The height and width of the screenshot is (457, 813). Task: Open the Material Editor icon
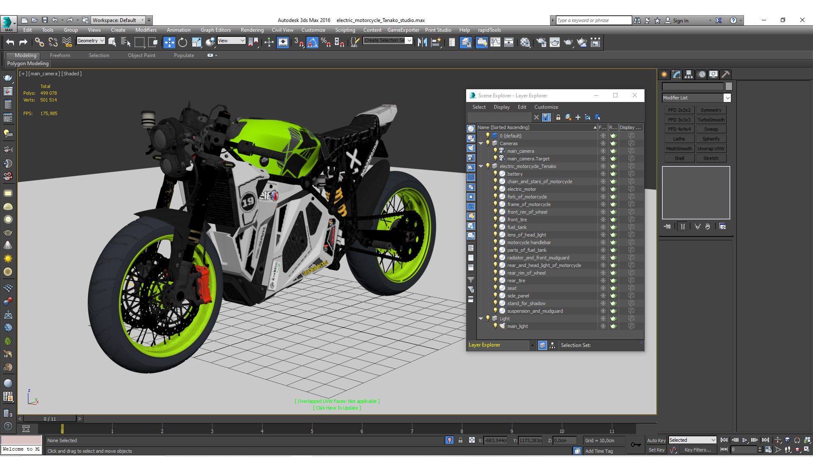[525, 42]
